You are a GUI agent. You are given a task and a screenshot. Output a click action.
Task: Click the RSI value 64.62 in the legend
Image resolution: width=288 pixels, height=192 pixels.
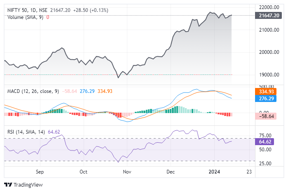pyautogui.click(x=54, y=132)
